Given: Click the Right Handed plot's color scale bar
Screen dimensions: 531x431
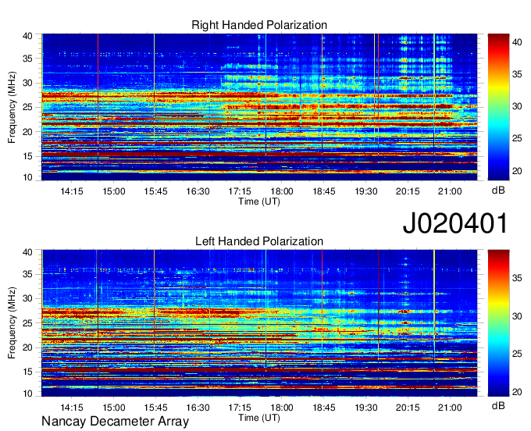Looking at the screenshot, I should [x=498, y=107].
